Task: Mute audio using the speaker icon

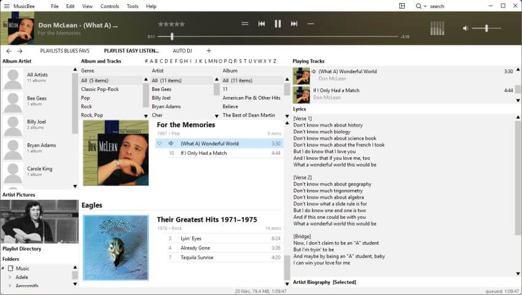Action: (466, 28)
